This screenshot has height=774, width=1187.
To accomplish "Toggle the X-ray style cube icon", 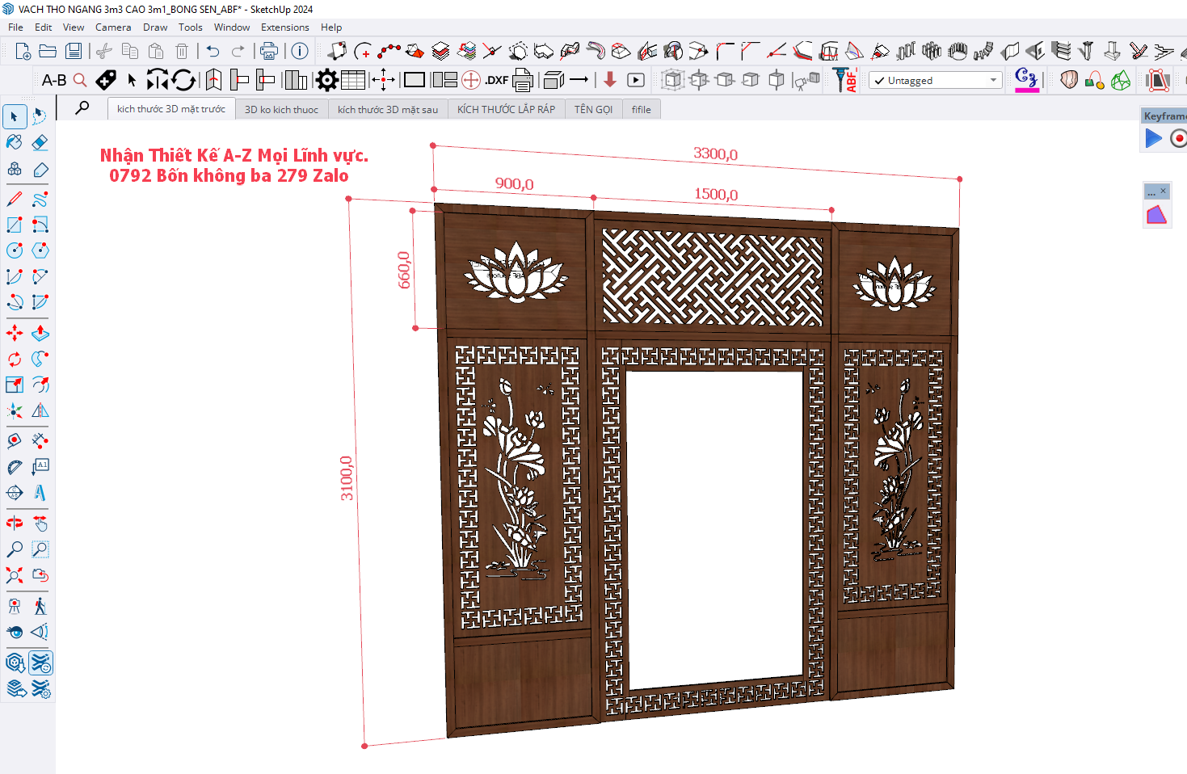I will point(672,80).
